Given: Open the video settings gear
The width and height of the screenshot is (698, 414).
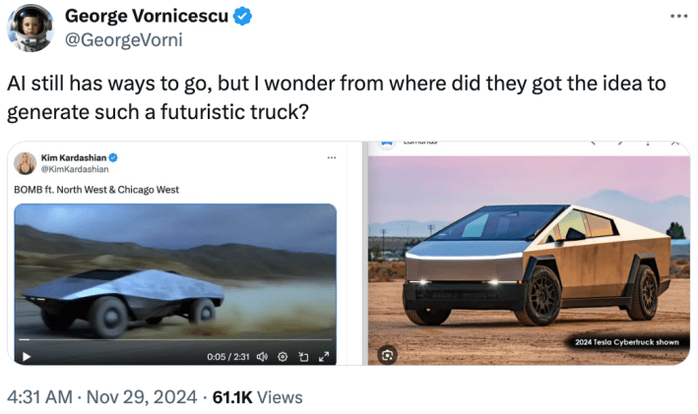Looking at the screenshot, I should (283, 356).
